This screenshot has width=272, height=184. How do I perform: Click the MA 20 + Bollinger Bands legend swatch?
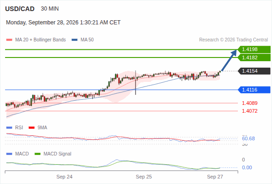(9, 40)
